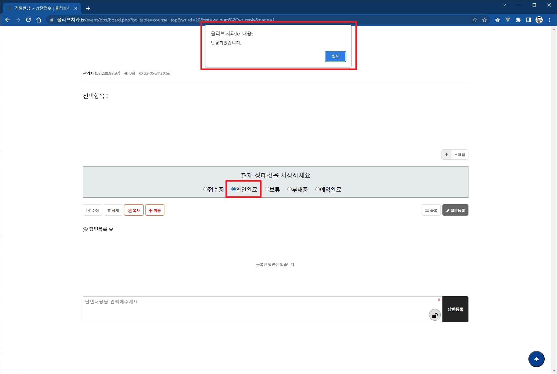Image resolution: width=557 pixels, height=374 pixels.
Task: Click the 질문등록 pencil button
Action: click(455, 210)
